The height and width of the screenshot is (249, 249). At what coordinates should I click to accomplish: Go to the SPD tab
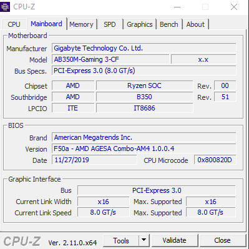click(110, 24)
